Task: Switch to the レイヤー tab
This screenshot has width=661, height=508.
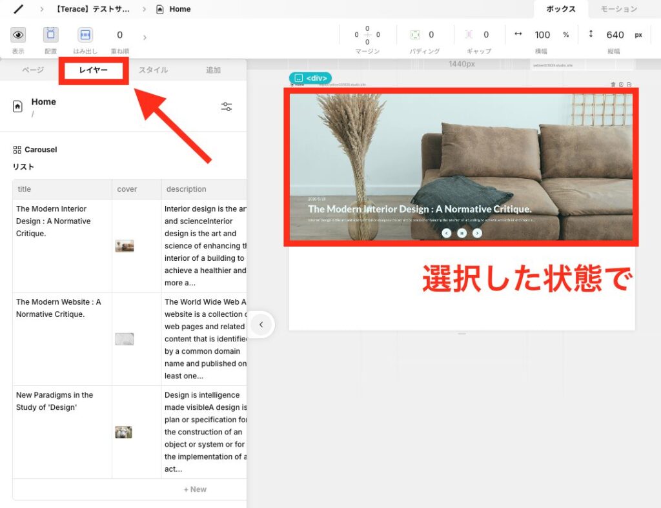Action: click(x=94, y=70)
